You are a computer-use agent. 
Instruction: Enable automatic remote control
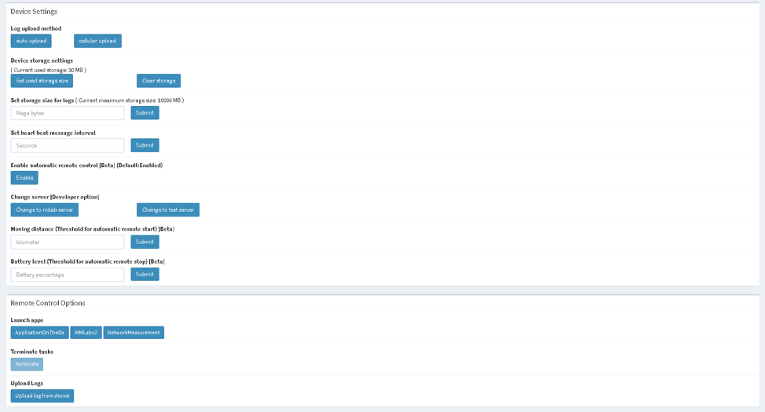pos(24,178)
